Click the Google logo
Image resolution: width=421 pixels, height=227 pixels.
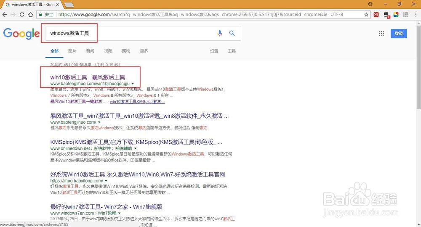pyautogui.click(x=21, y=34)
